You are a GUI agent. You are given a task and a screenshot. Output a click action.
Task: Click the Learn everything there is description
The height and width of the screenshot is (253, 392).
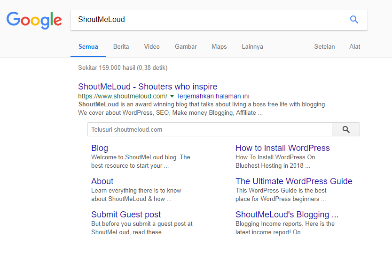click(x=136, y=195)
